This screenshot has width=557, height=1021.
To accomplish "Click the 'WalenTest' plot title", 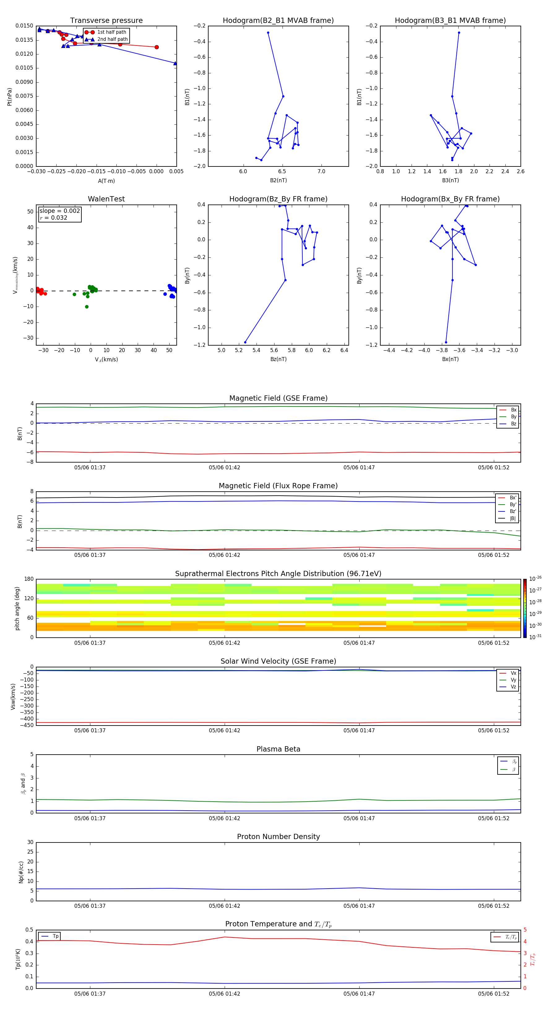I will pyautogui.click(x=106, y=199).
